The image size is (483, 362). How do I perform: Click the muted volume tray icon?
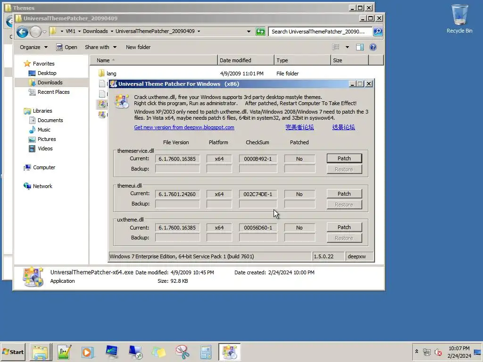coord(438,352)
